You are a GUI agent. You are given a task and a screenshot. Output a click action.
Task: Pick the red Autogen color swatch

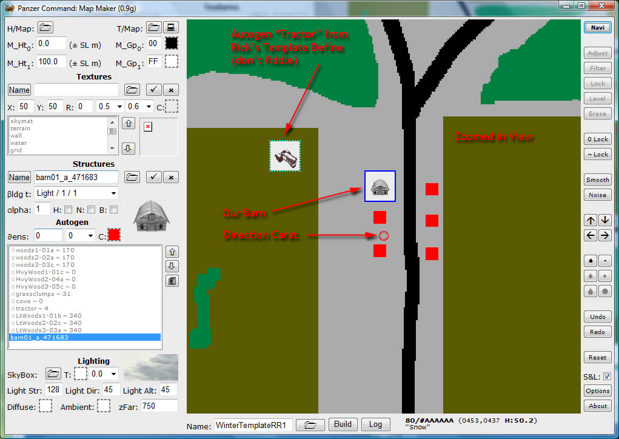point(114,235)
